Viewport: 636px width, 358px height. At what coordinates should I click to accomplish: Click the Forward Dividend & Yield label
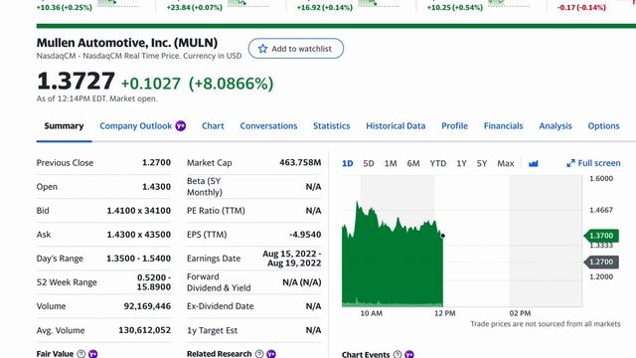tap(219, 282)
